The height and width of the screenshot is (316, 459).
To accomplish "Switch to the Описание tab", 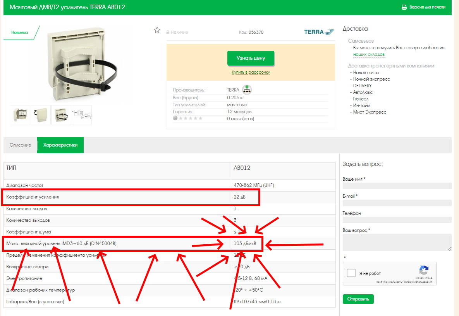I will (x=20, y=145).
